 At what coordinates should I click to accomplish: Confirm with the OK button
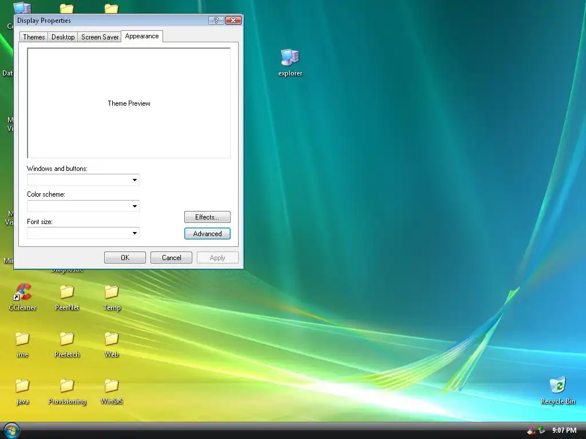[x=125, y=258]
